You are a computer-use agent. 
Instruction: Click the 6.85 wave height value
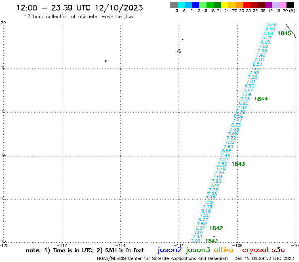244,103
